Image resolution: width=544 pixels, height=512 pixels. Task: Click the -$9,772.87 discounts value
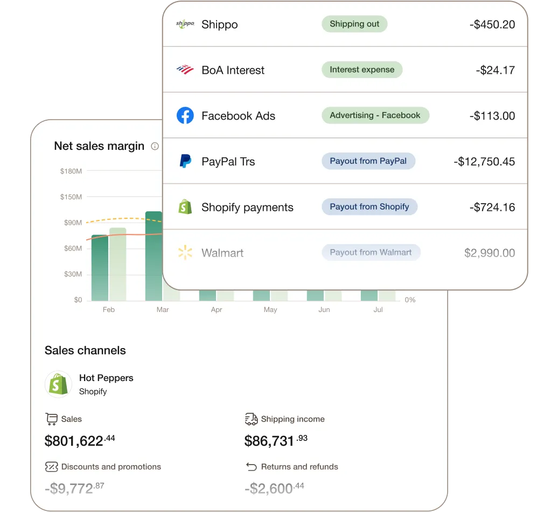point(74,488)
